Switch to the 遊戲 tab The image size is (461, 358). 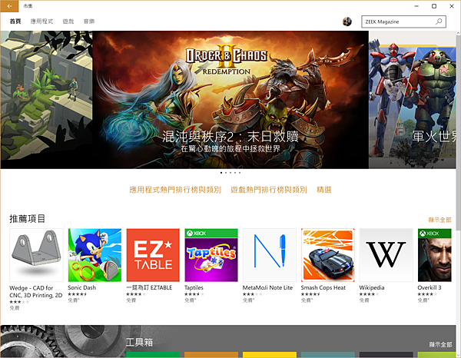pyautogui.click(x=68, y=22)
